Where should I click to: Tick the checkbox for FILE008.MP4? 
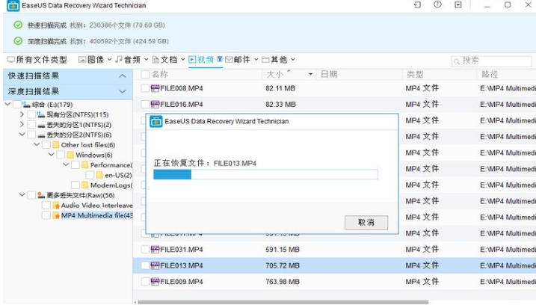coord(145,88)
